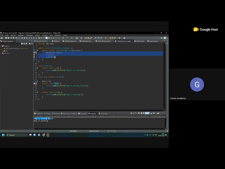This screenshot has height=169, width=225.
Task: Switch to the Test.java editor tab
Action: (56, 41)
